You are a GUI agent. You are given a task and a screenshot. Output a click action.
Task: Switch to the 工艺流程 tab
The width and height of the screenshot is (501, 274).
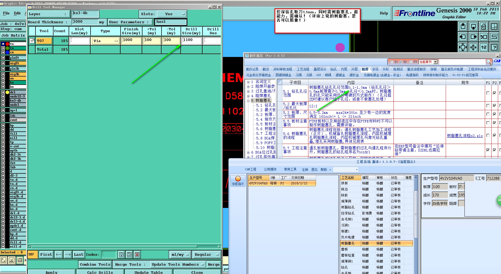tap(303, 69)
